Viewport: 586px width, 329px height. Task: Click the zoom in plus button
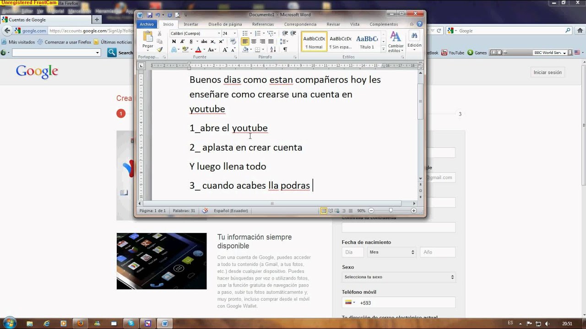414,211
